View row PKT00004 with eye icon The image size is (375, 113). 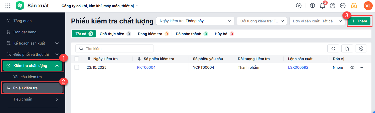coord(352,67)
